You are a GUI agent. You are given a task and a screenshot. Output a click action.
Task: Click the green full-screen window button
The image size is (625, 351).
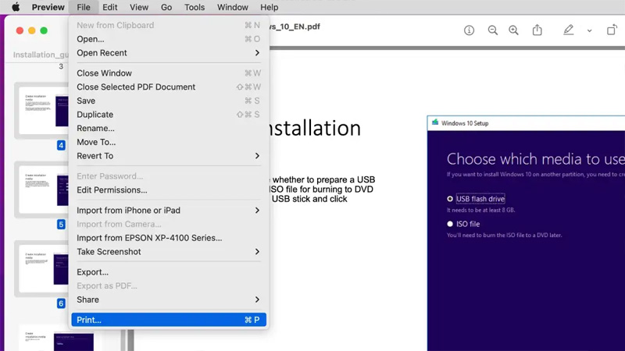tap(45, 30)
